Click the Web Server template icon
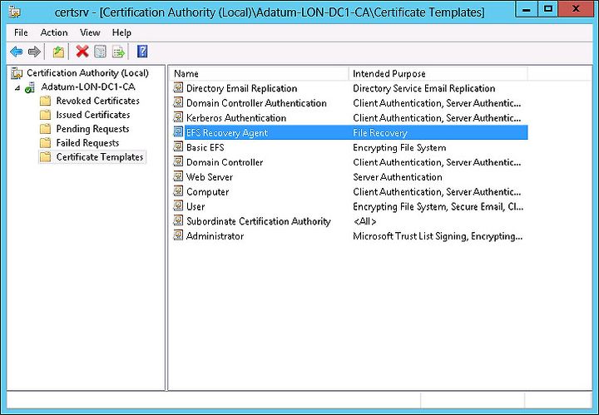599x415 pixels. (178, 176)
